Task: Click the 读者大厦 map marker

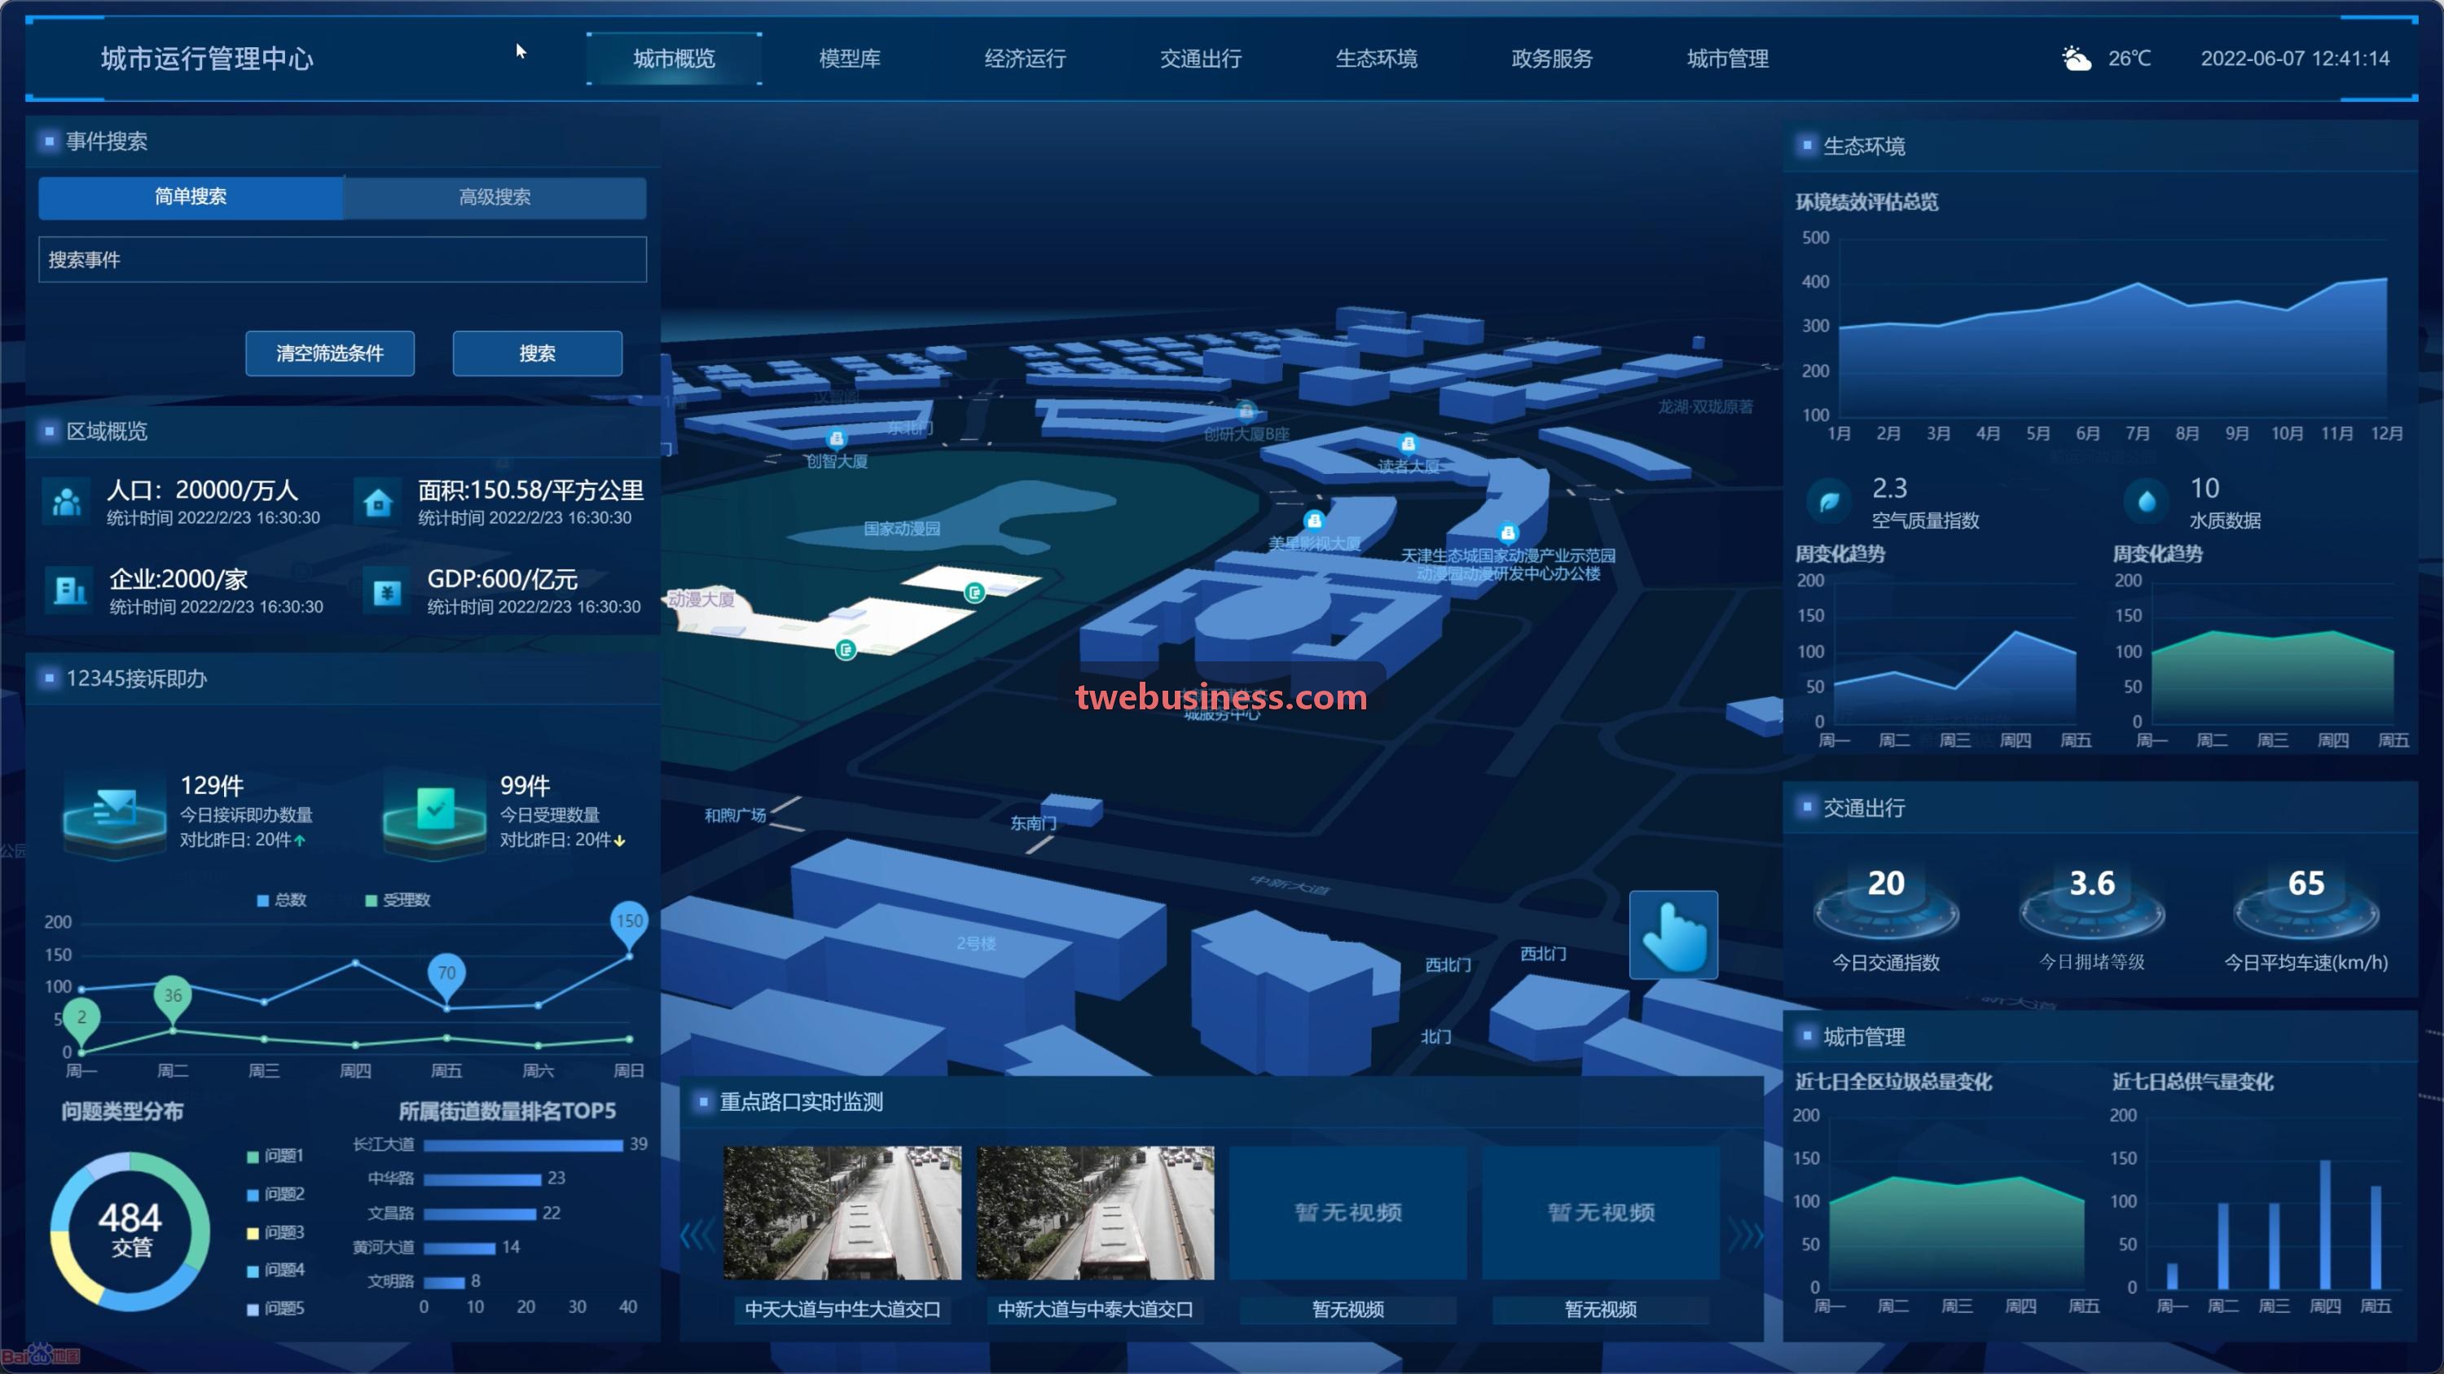Action: point(1408,443)
